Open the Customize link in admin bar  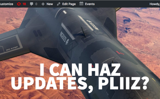(x=6, y=4)
